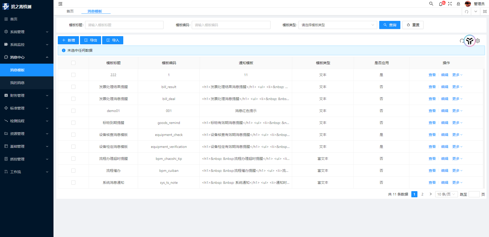Click the 系统监控 camera icon

(6, 45)
